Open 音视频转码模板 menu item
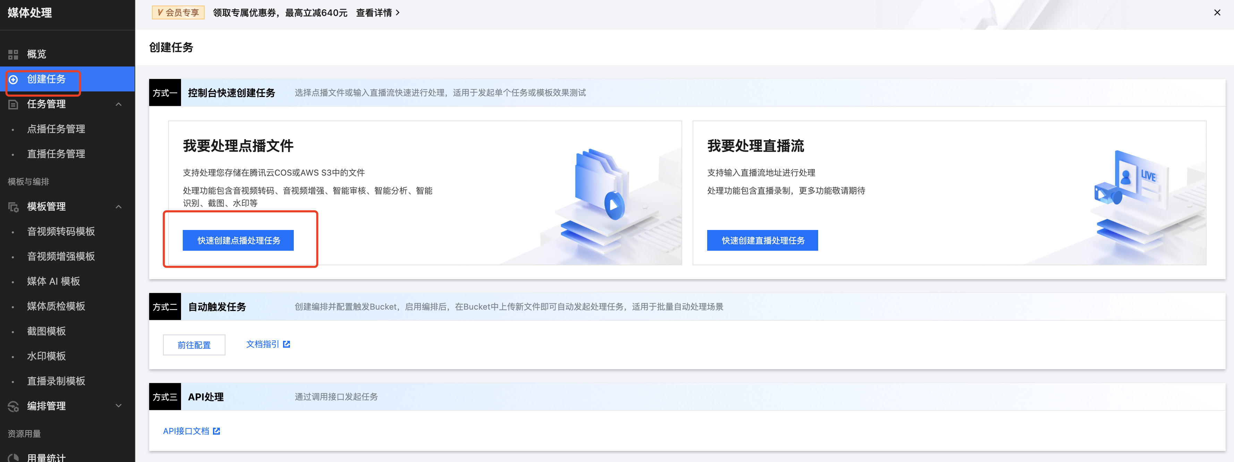The width and height of the screenshot is (1234, 462). pyautogui.click(x=61, y=231)
